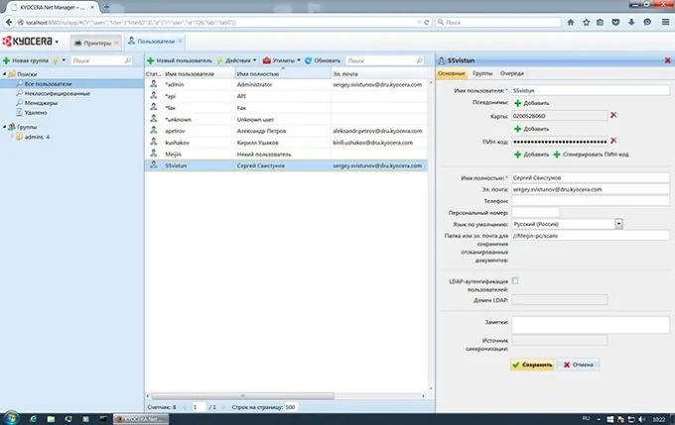Toggle LDAP-аутентификация checkbox
Viewport: 675px width, 425px height.
(515, 281)
